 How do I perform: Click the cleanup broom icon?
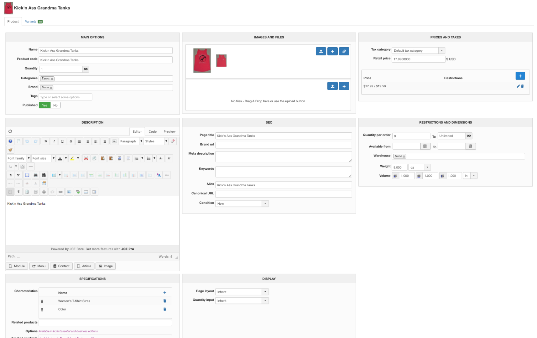coord(10,150)
